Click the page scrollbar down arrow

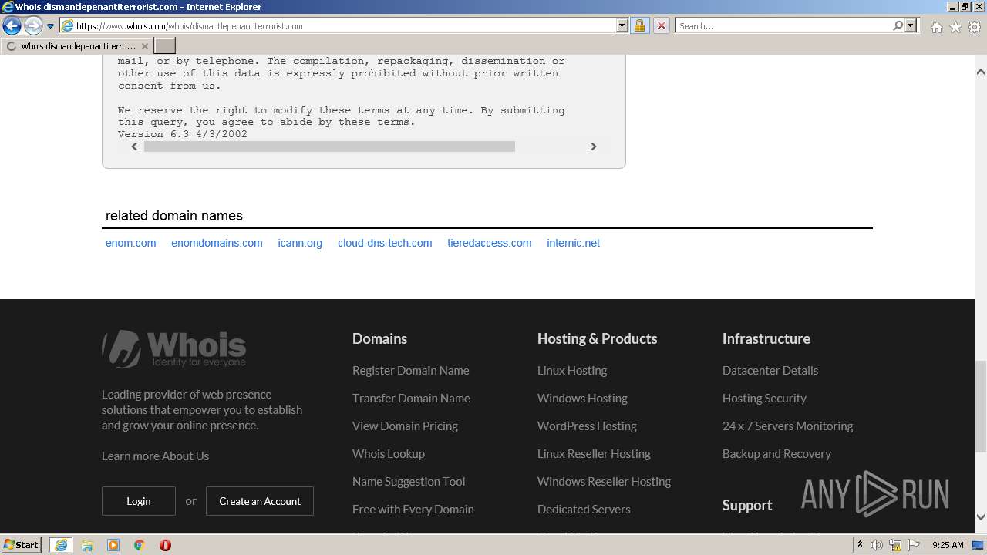[x=981, y=517]
